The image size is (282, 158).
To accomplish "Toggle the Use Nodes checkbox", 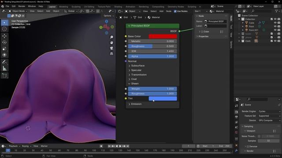I will pyautogui.click(x=175, y=11).
